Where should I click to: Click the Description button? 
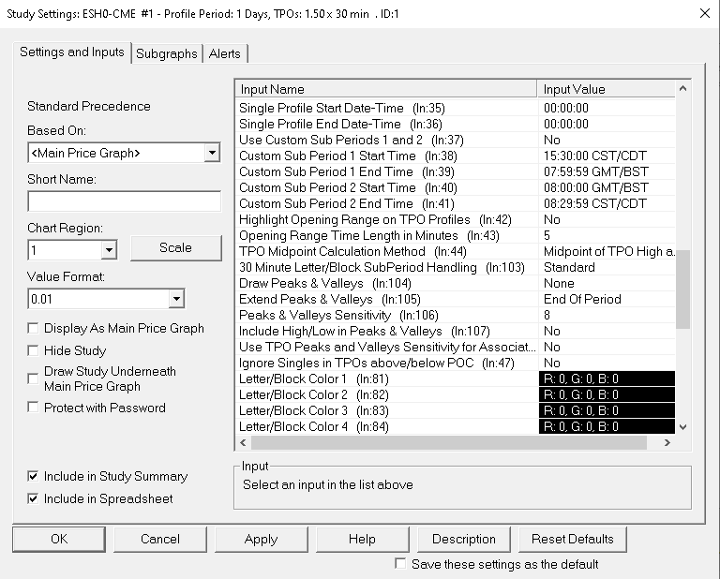pos(464,539)
